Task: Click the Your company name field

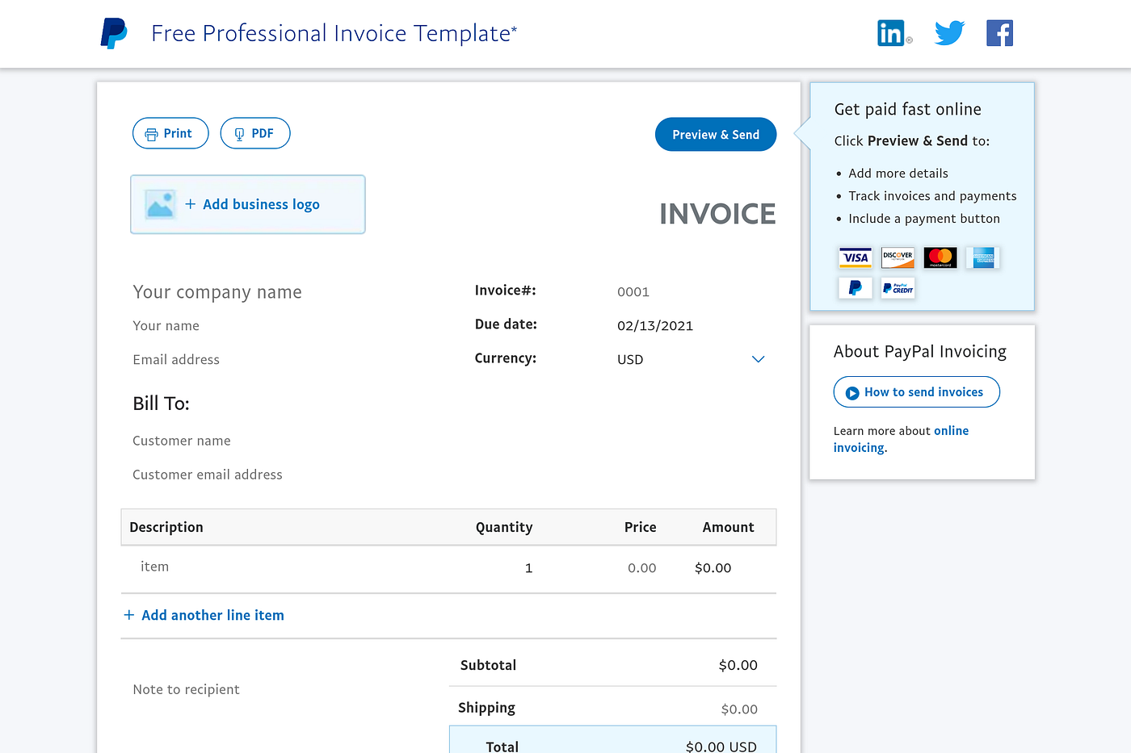Action: [x=217, y=292]
